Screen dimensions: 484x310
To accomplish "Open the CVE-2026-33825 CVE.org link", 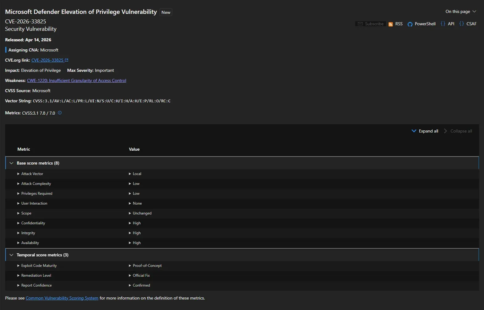I will [47, 60].
